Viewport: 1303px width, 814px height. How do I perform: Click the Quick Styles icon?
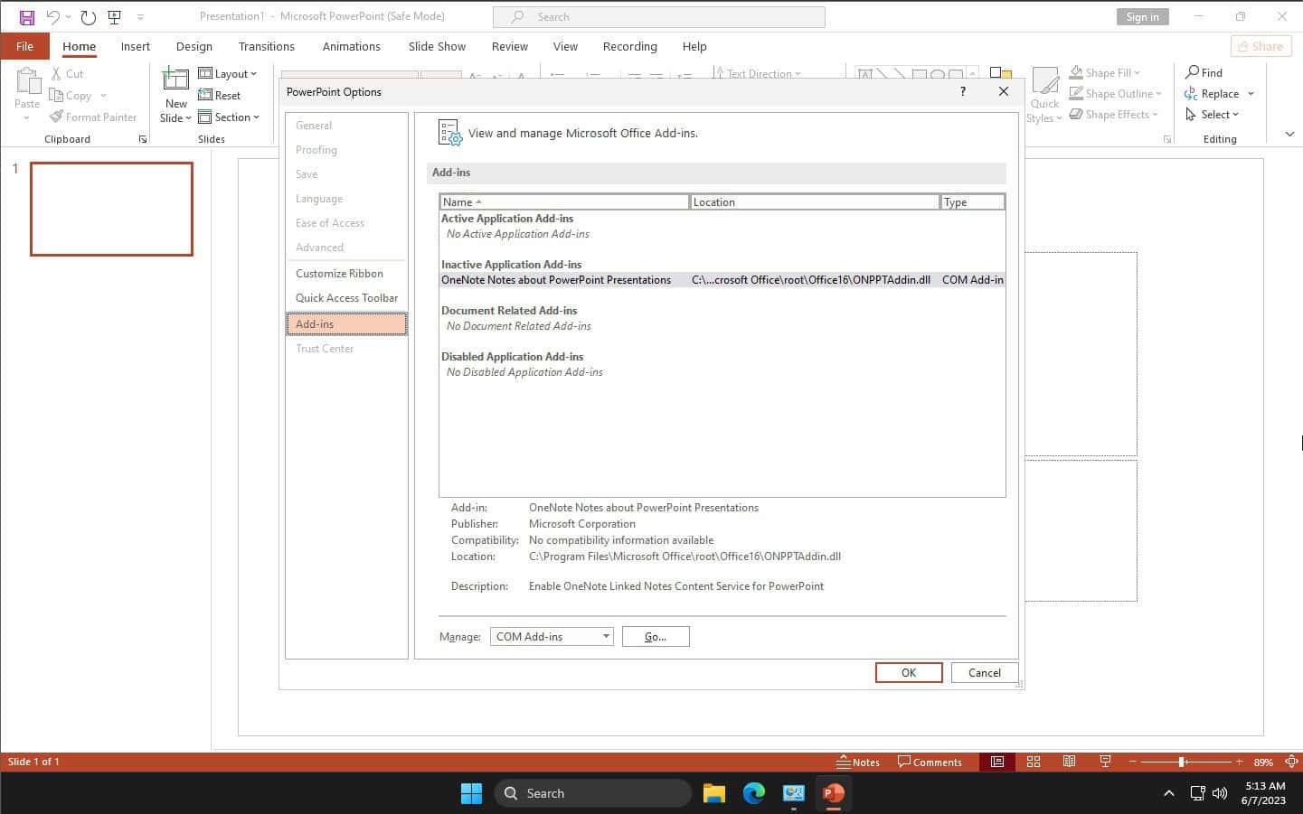[1045, 80]
